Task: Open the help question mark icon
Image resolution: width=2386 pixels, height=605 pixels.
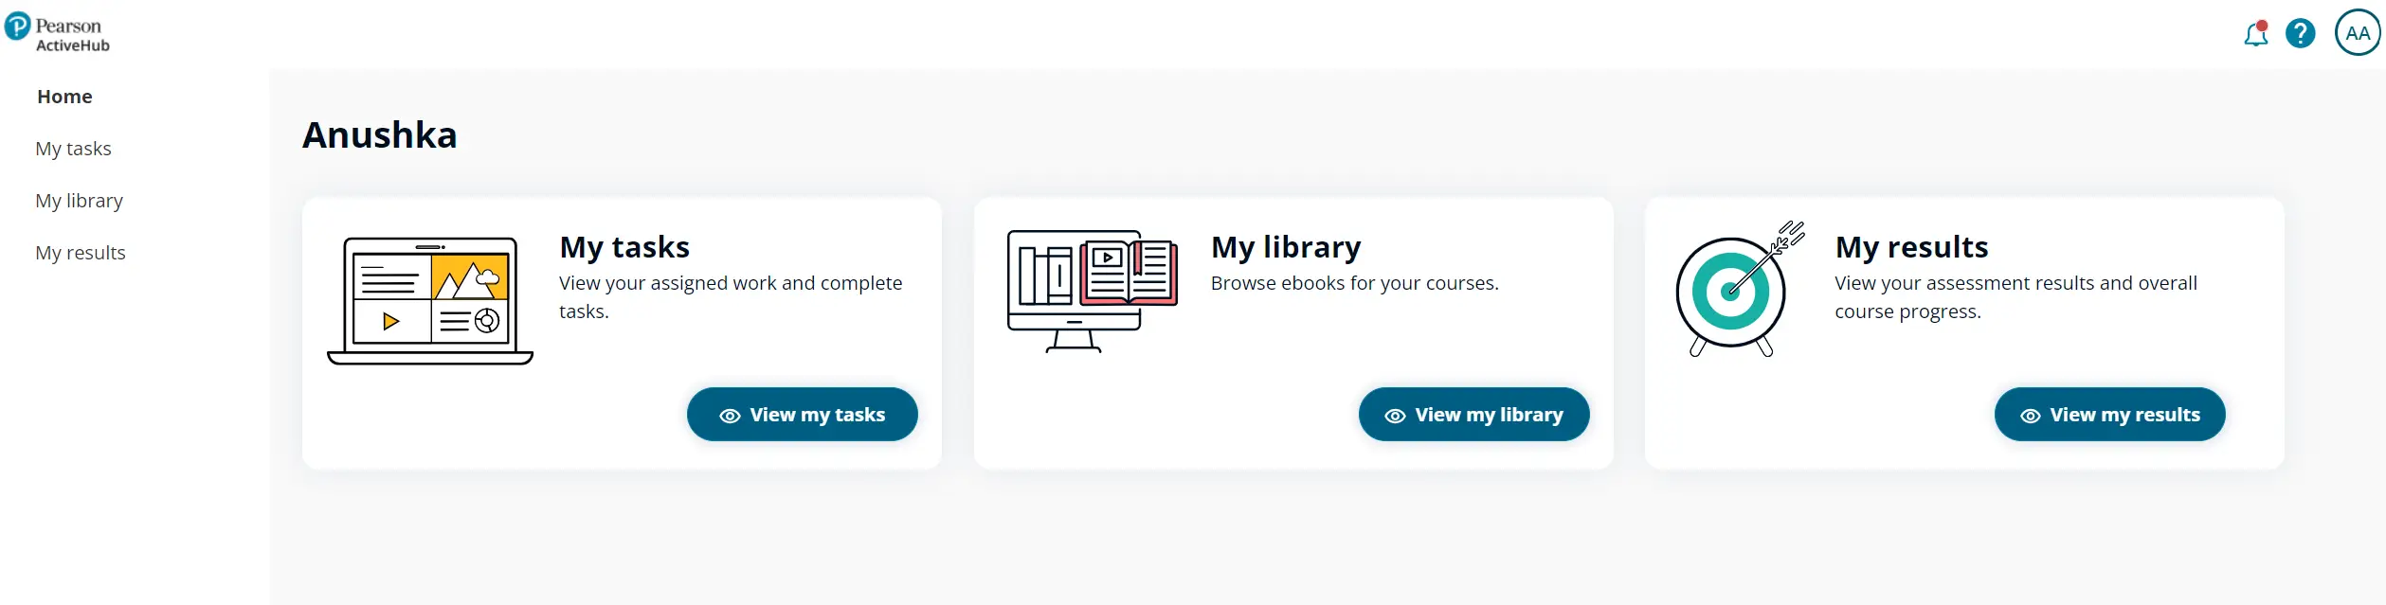Action: (2300, 34)
